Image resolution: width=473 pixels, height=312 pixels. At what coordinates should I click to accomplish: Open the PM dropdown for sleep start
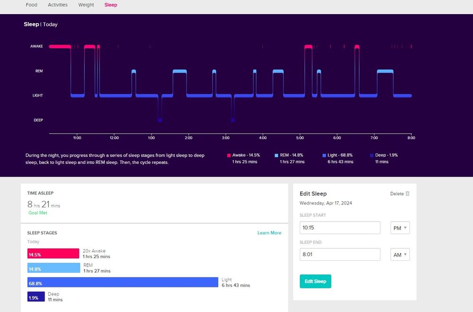400,228
